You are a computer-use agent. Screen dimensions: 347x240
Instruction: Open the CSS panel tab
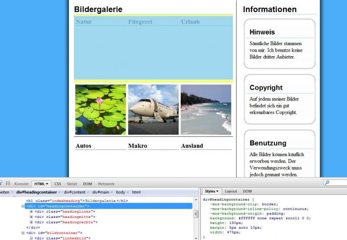(x=58, y=184)
